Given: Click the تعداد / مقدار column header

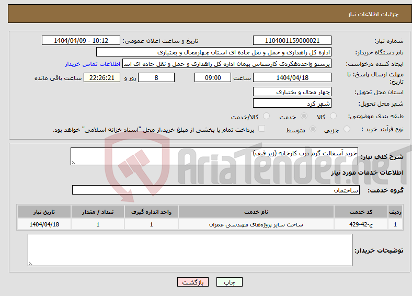Looking at the screenshot, I should coord(98,212).
